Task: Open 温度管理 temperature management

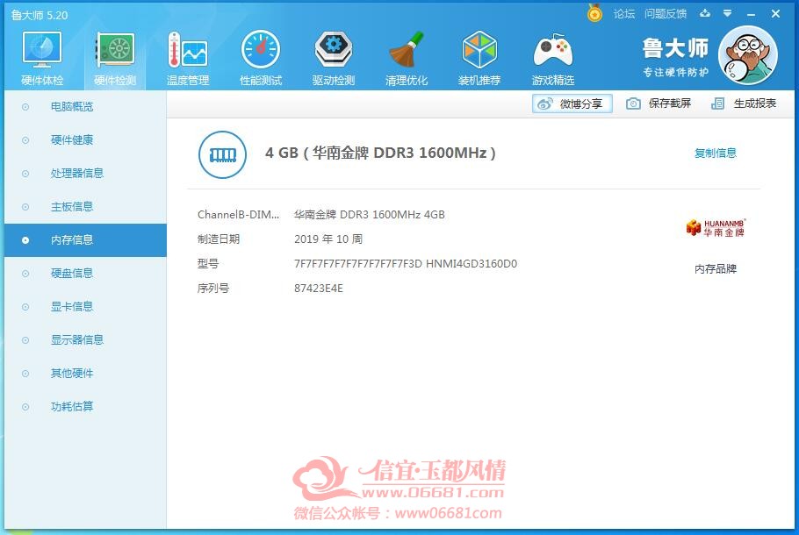Action: point(188,58)
